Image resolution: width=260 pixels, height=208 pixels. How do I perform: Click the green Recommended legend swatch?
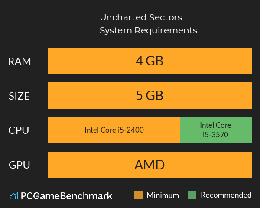[192, 195]
